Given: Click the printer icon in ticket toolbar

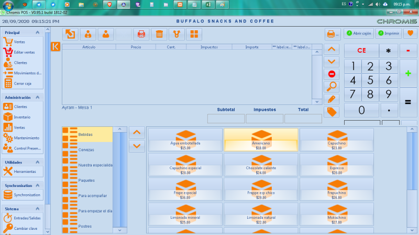Looking at the screenshot, I should pyautogui.click(x=141, y=34).
